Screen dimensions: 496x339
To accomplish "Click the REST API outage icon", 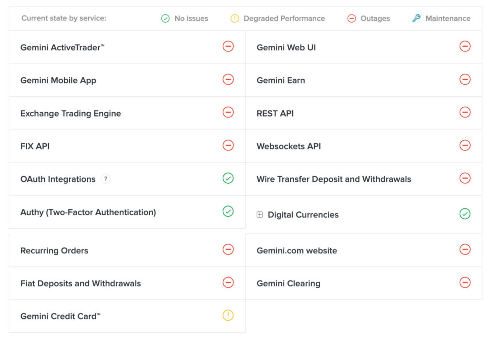I will [465, 112].
